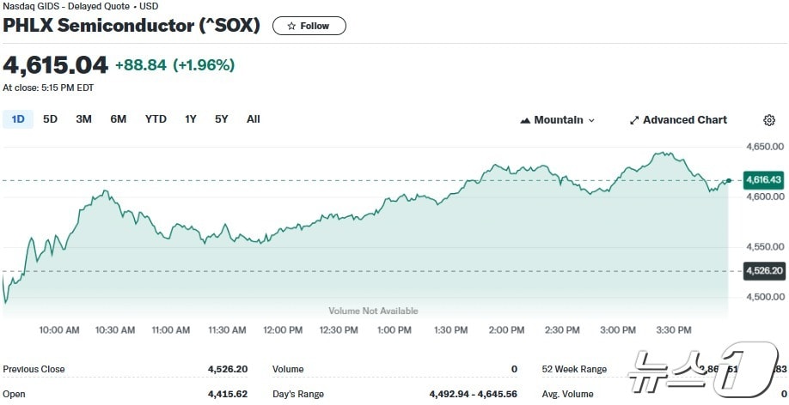789x405 pixels.
Task: Click the previous close label 4,526.20 on chart
Action: (764, 271)
